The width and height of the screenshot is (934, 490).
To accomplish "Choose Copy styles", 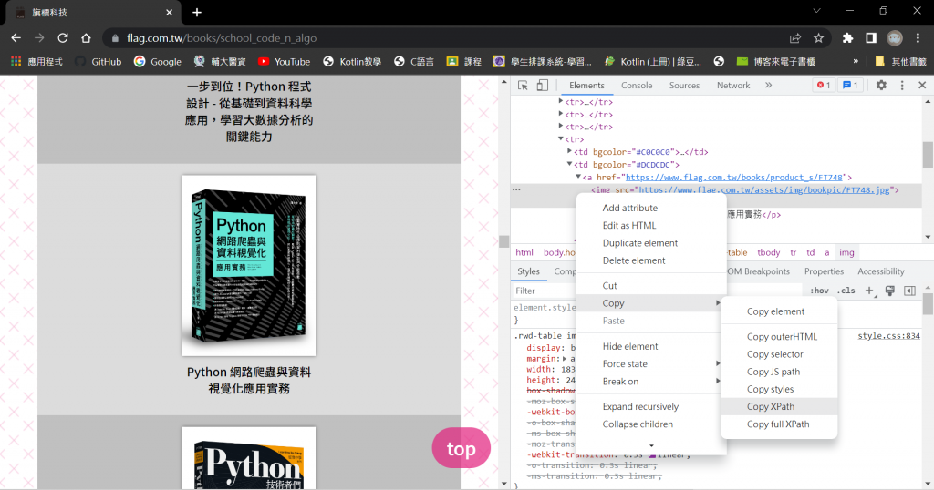I will point(779,389).
